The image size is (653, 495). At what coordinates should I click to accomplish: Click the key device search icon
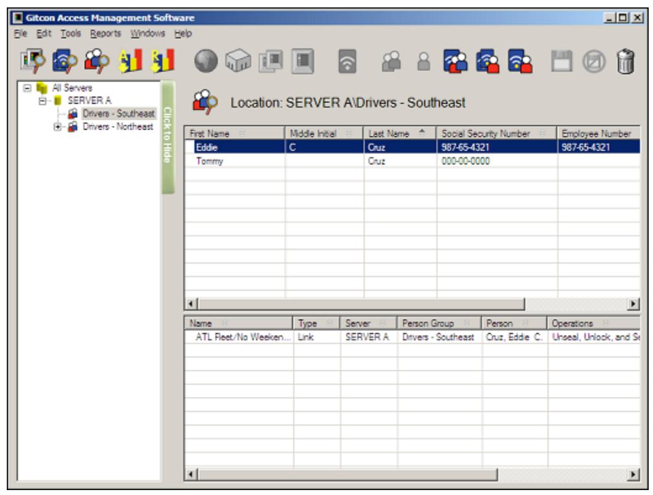coord(65,61)
